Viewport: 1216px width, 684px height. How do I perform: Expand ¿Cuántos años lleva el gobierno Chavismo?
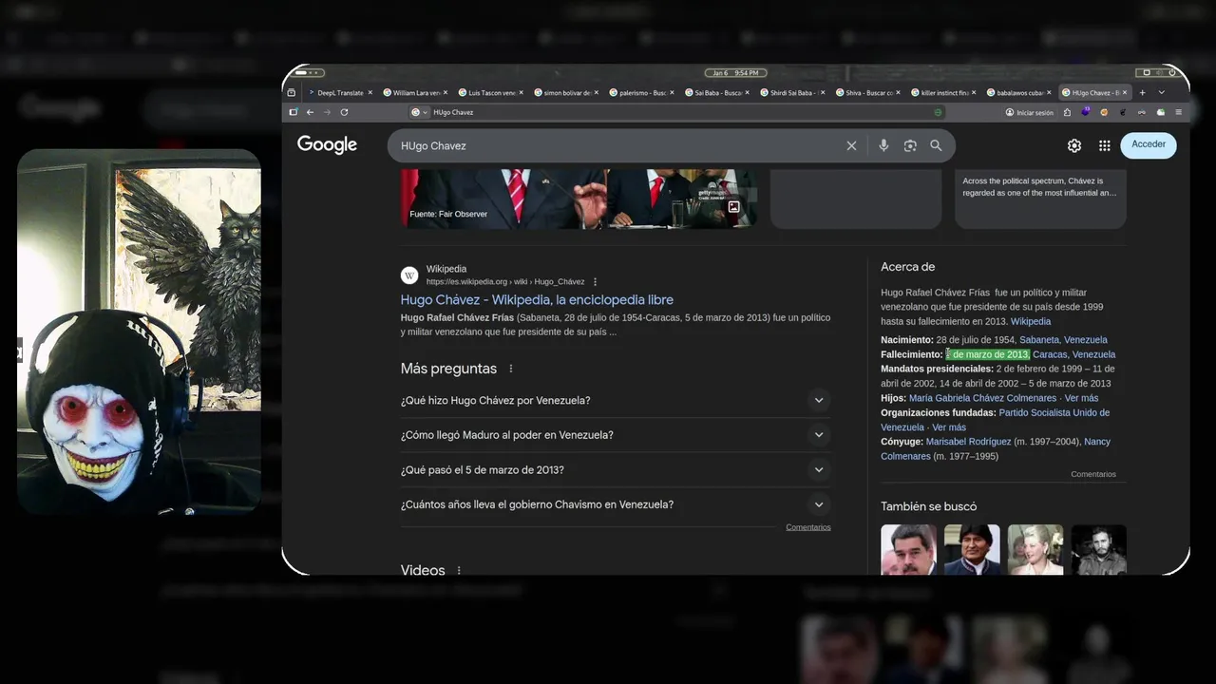(x=616, y=504)
